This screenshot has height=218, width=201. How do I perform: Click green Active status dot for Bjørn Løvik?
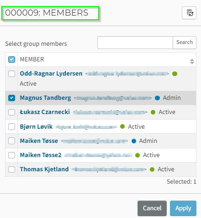coord(122,126)
